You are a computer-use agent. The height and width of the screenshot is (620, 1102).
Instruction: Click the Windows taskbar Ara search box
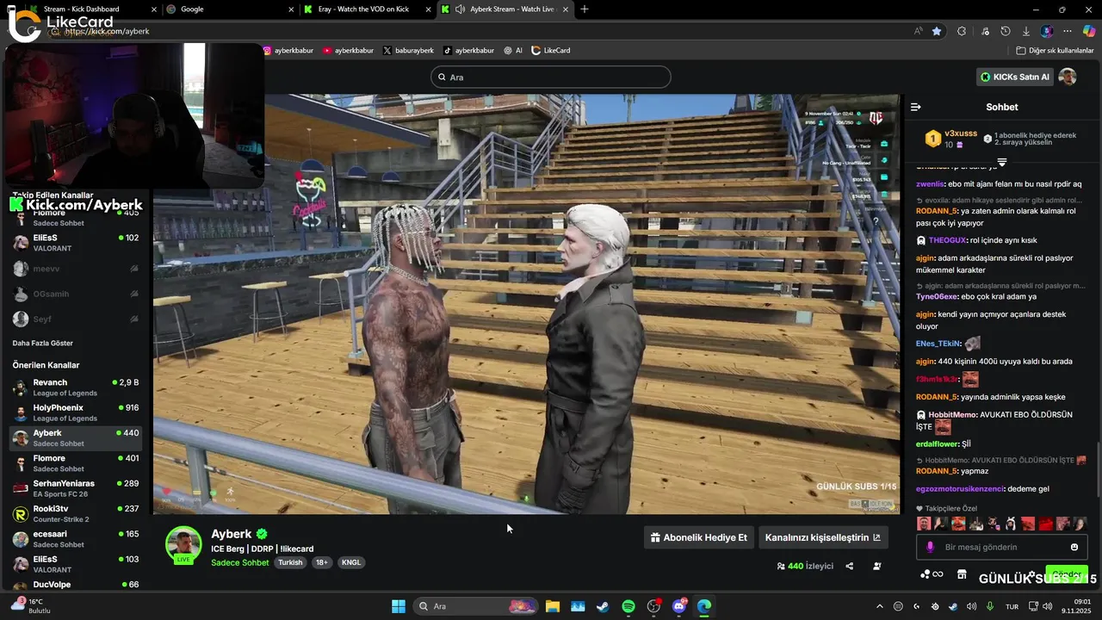pyautogui.click(x=475, y=606)
